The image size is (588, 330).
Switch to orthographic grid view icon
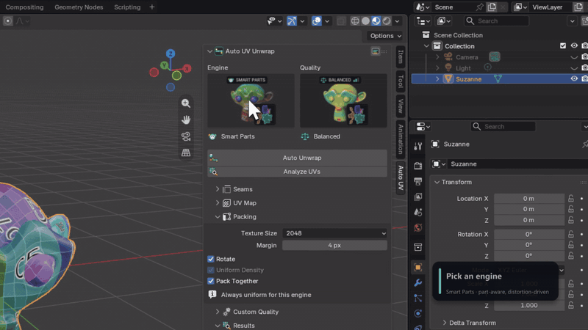click(x=186, y=153)
